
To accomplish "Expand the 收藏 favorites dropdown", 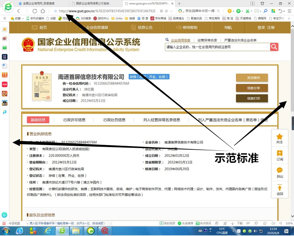I will (x=23, y=18).
